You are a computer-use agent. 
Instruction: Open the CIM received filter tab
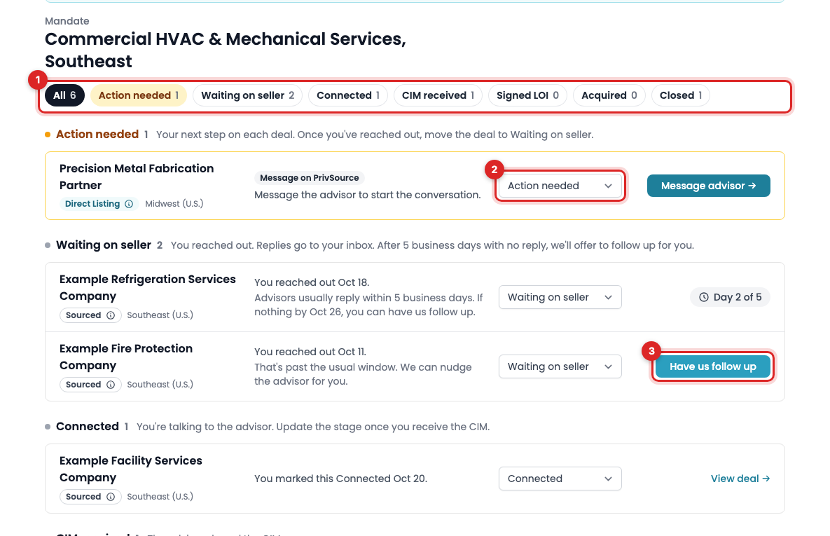tap(438, 95)
